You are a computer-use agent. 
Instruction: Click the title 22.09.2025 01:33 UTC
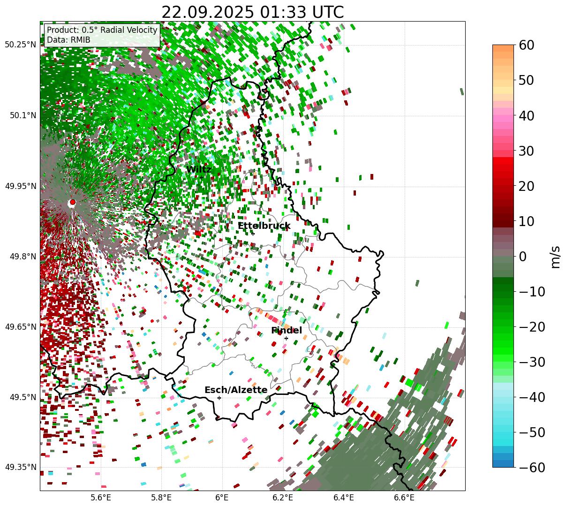252,12
